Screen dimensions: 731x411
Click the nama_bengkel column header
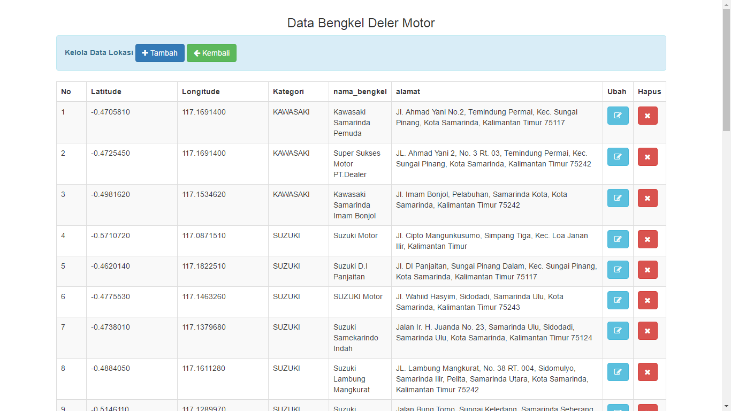(x=360, y=92)
